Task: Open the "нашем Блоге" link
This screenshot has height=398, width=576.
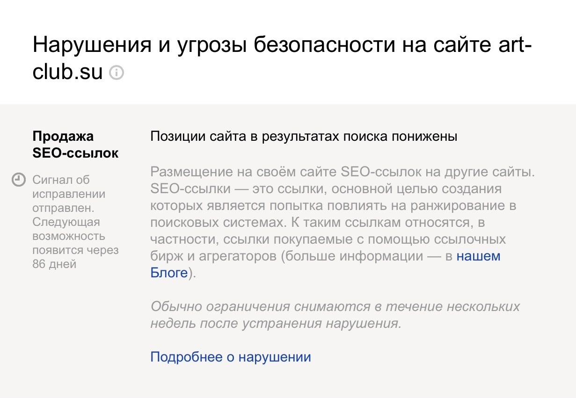Action: tap(478, 256)
